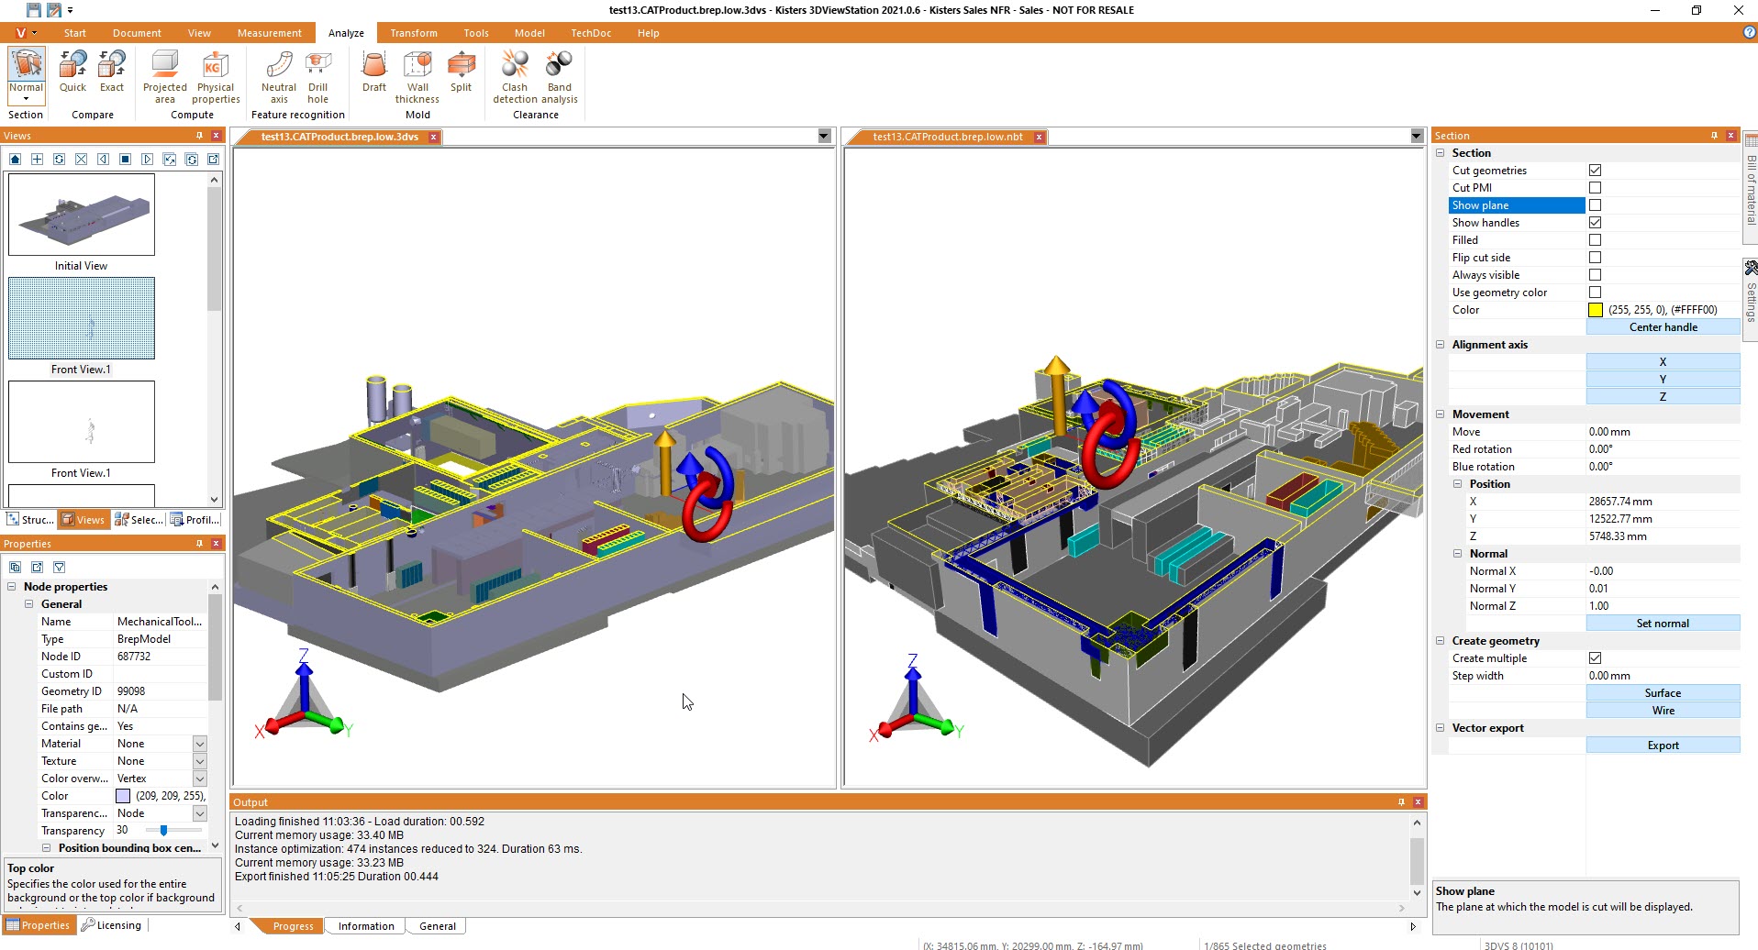The height and width of the screenshot is (950, 1758).
Task: Run Exact compare
Action: [x=112, y=72]
